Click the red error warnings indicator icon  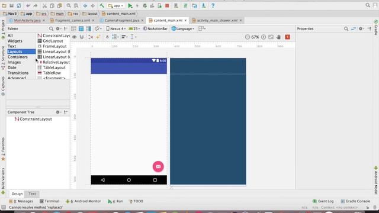(x=287, y=37)
